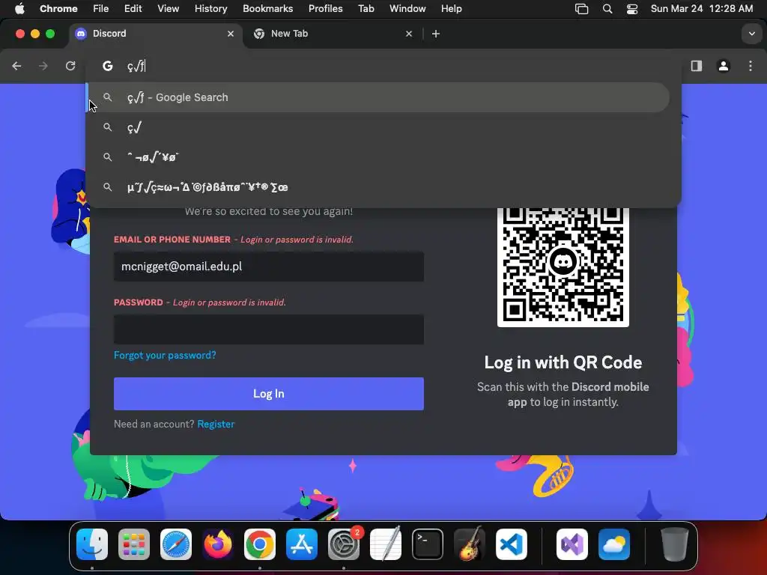The width and height of the screenshot is (767, 575).
Task: Launch GarageBand from the dock
Action: (470, 544)
